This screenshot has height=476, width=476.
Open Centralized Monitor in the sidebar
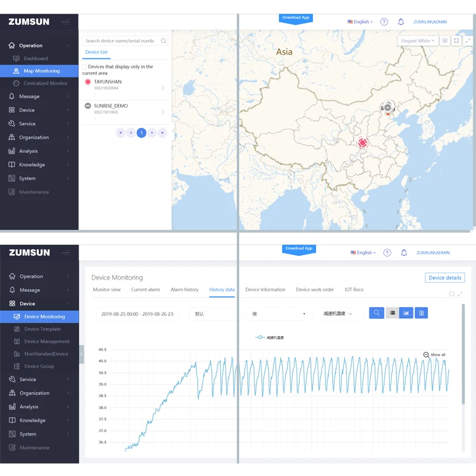[45, 83]
